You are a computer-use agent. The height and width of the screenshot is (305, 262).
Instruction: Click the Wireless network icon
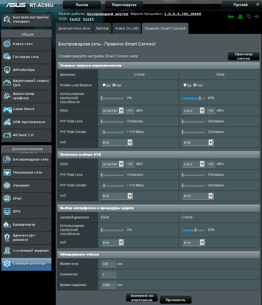(x=7, y=159)
